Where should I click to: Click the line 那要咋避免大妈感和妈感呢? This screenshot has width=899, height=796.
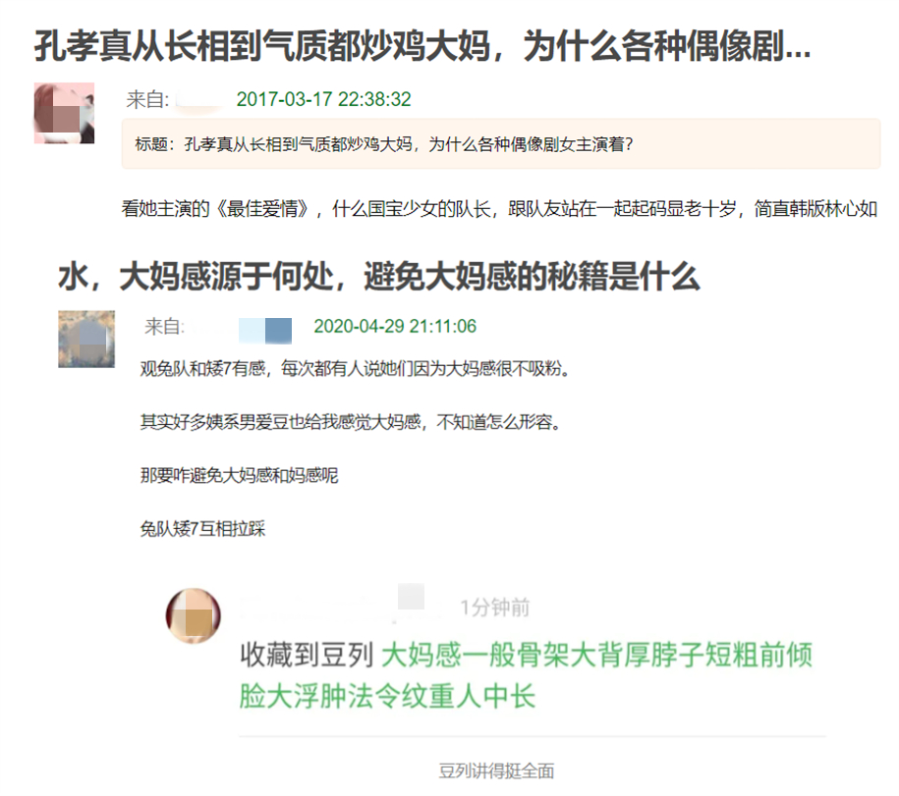[x=239, y=475]
